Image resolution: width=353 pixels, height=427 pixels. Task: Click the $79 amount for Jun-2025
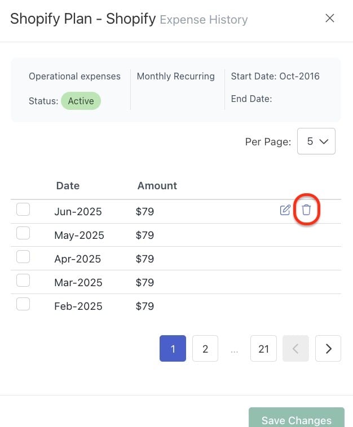[x=145, y=212]
